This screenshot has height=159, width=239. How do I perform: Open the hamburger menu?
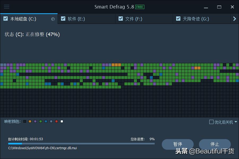[x=7, y=7]
